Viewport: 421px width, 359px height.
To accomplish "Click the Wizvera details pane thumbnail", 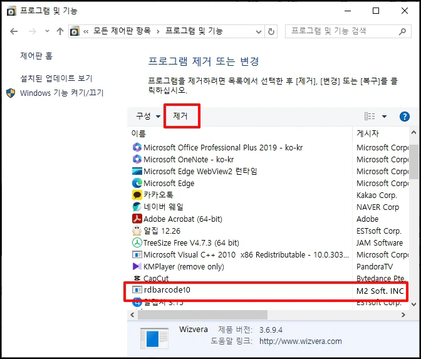I will click(x=154, y=338).
